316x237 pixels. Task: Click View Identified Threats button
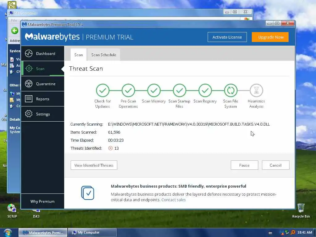pos(94,165)
